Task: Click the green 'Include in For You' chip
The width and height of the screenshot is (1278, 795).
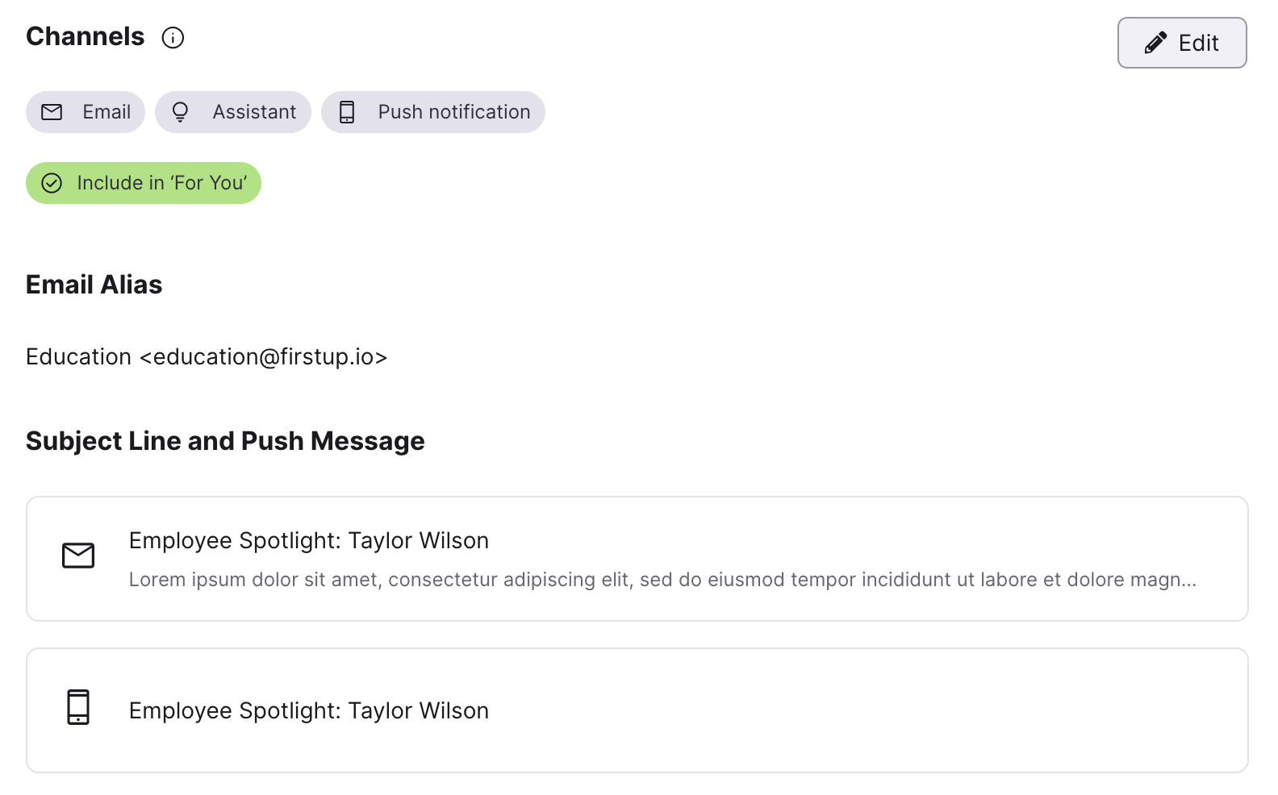Action: point(143,183)
